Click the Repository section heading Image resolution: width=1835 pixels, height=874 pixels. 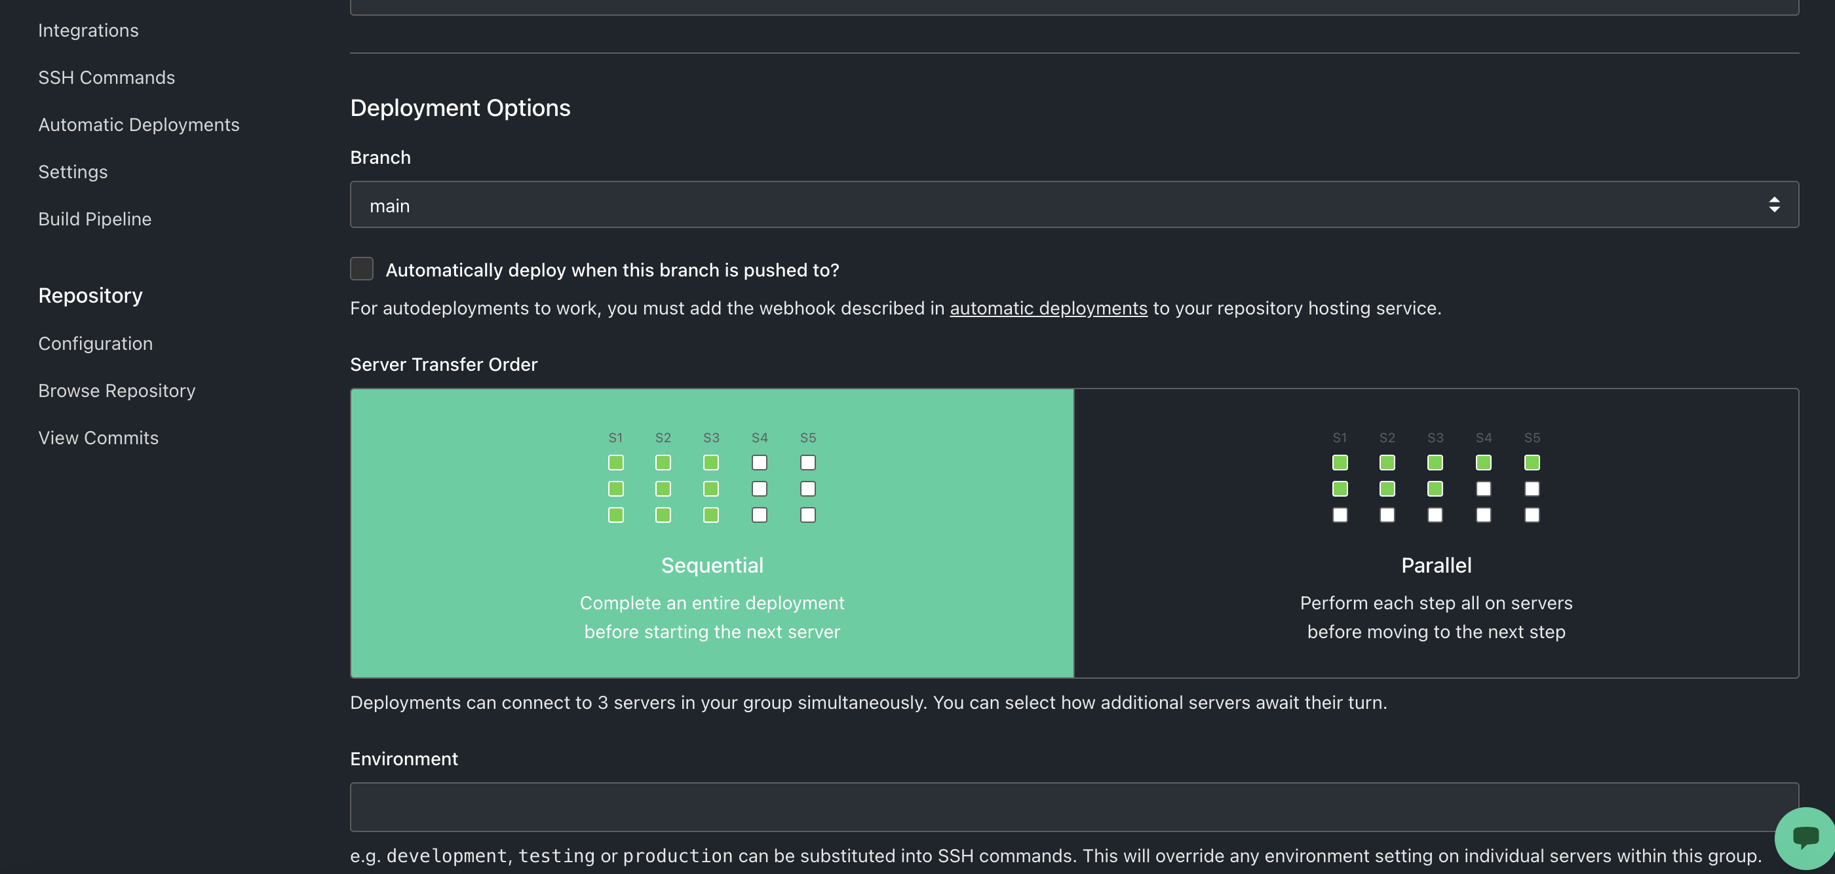(x=90, y=294)
